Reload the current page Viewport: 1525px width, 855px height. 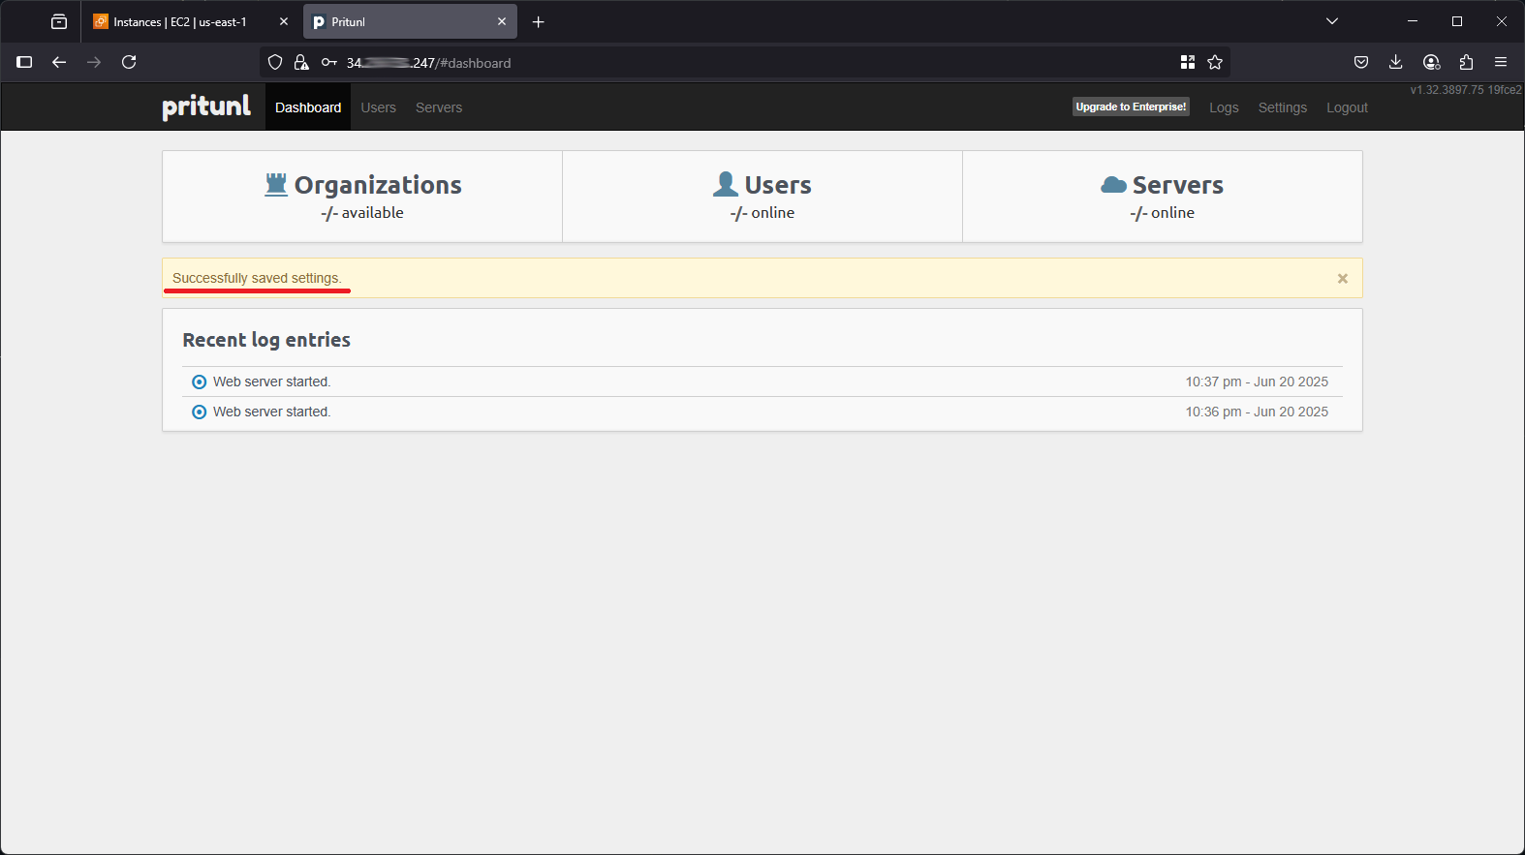[129, 62]
